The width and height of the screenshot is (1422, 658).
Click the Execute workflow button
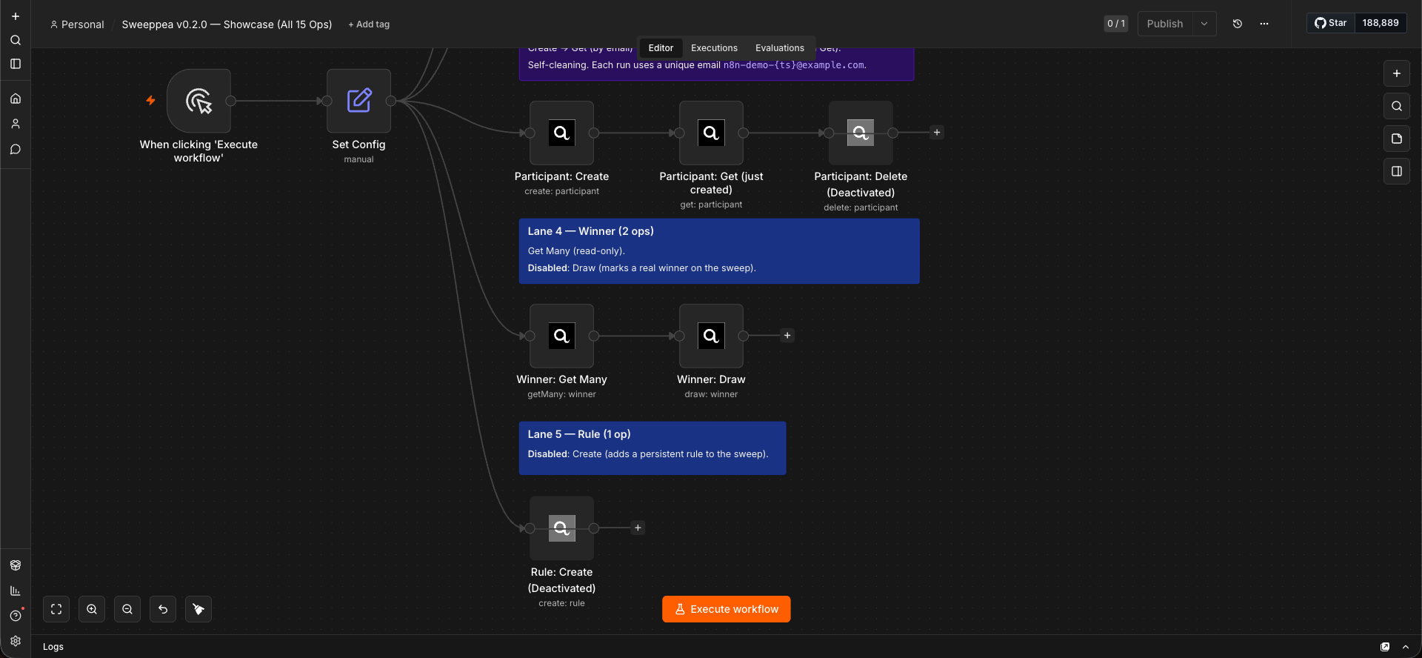tap(726, 609)
